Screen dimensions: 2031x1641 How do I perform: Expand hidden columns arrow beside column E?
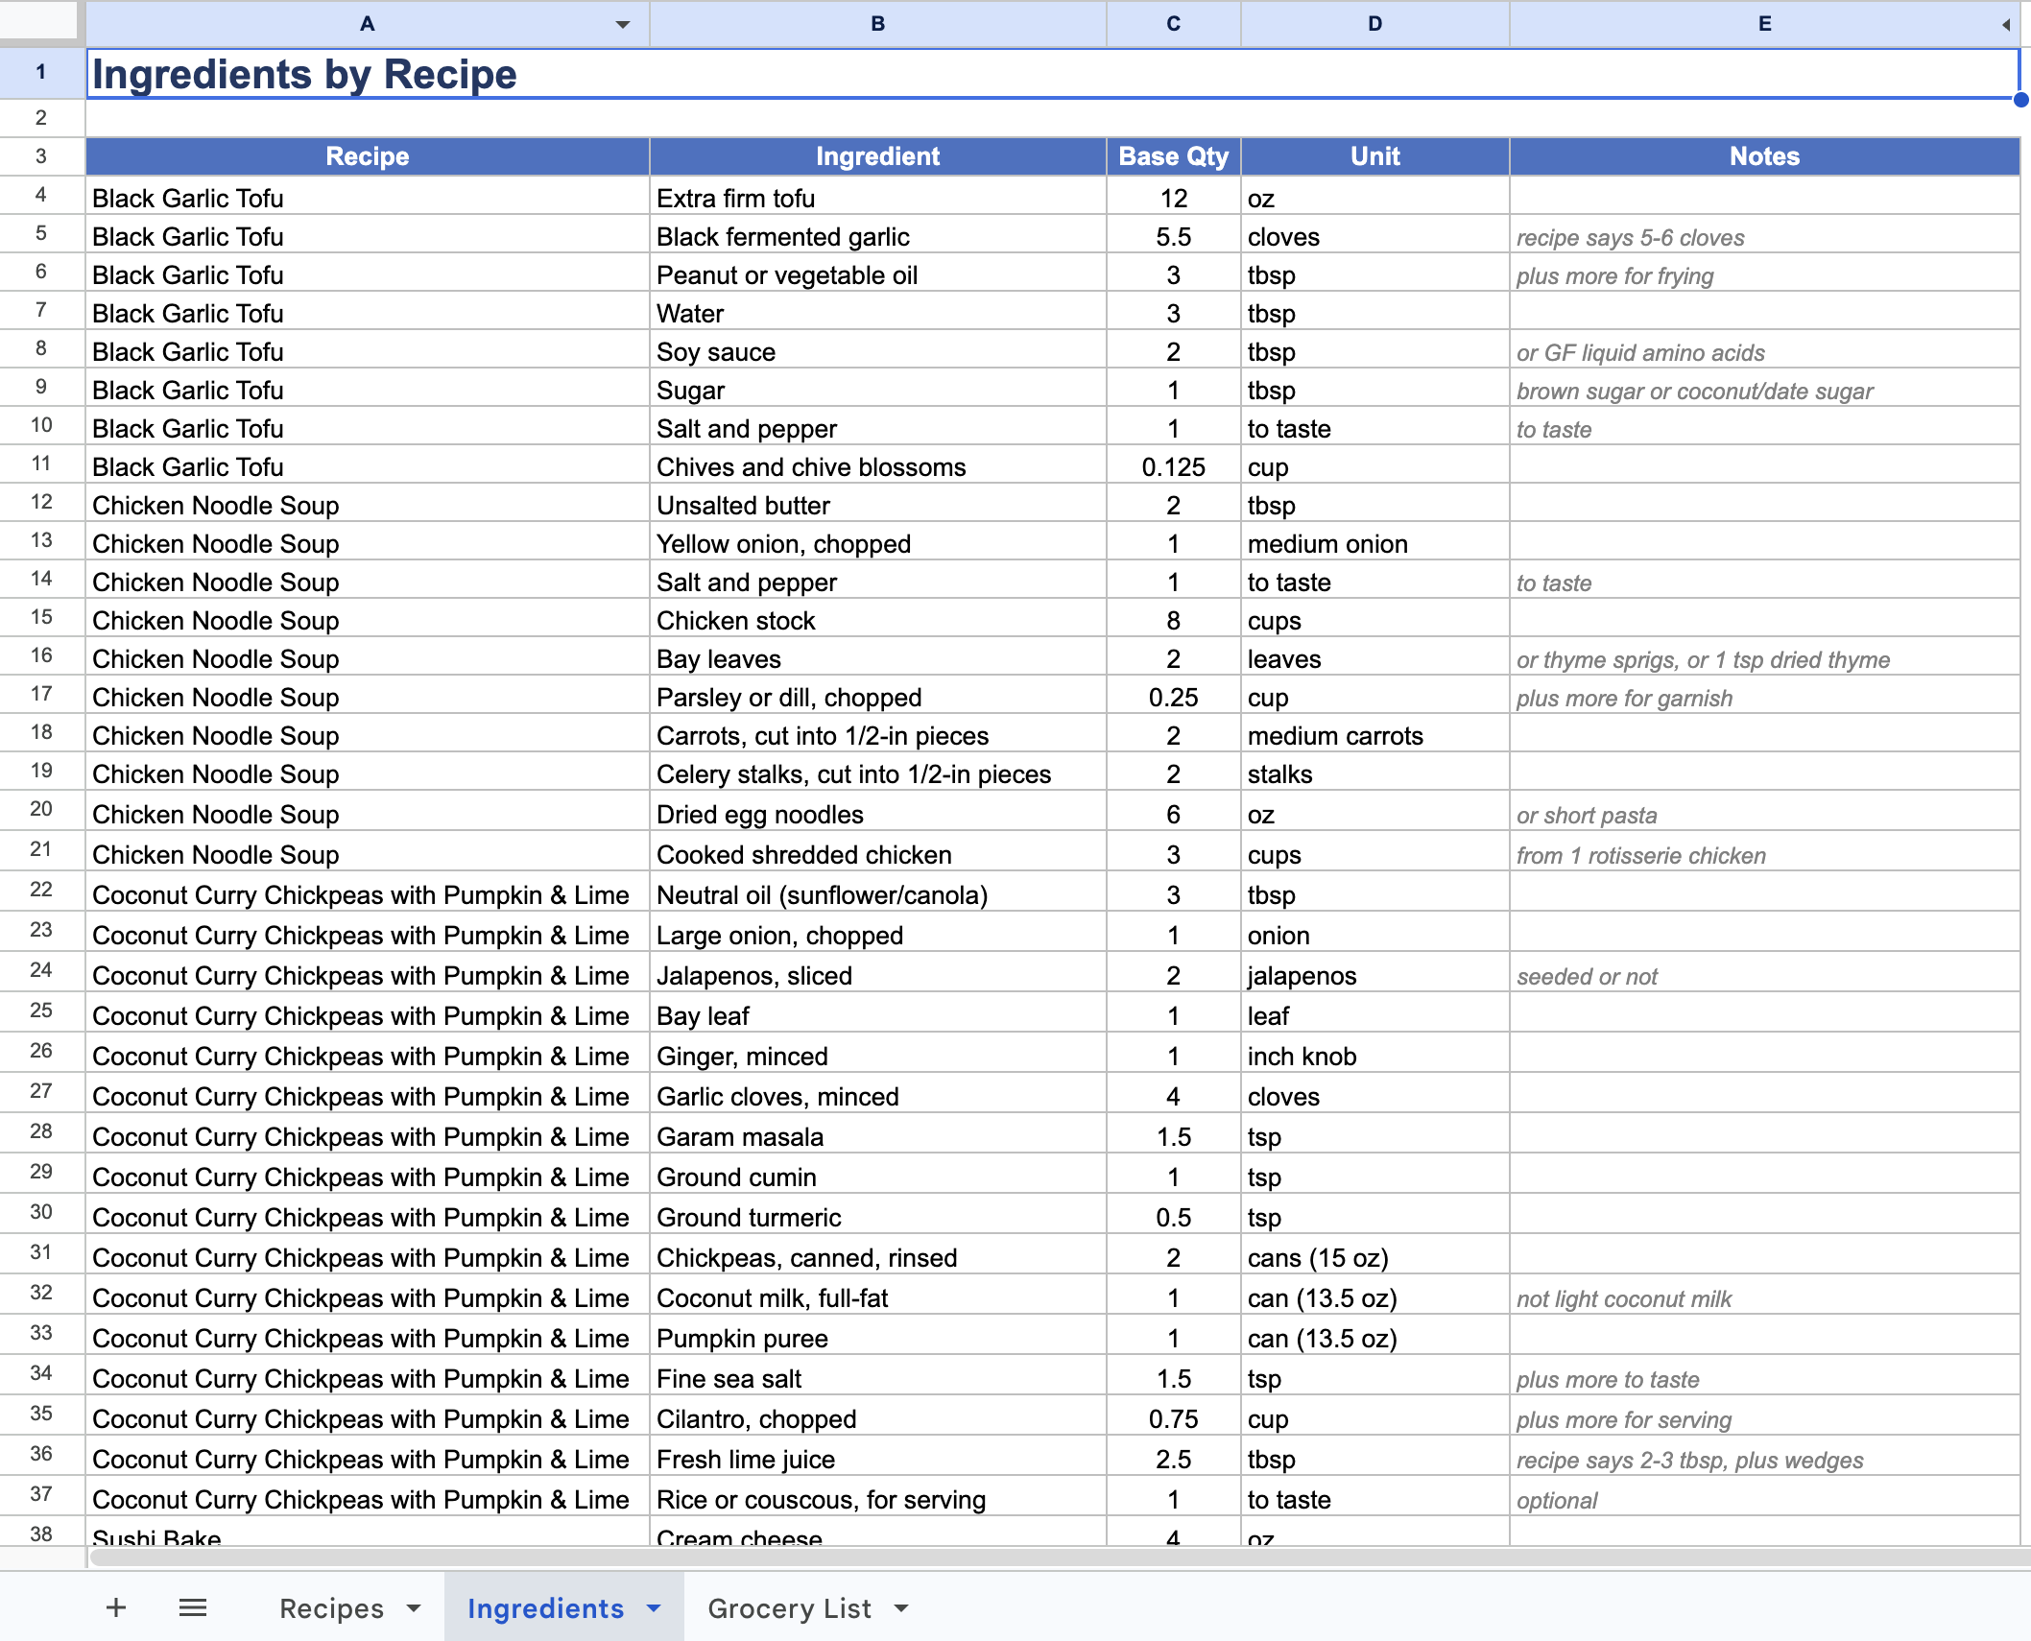pyautogui.click(x=2006, y=25)
